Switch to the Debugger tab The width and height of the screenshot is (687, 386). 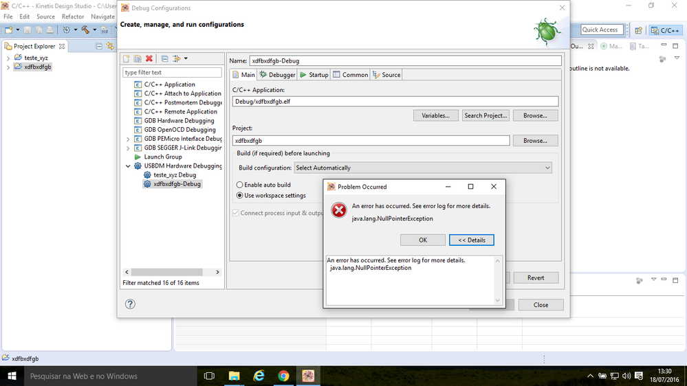277,75
